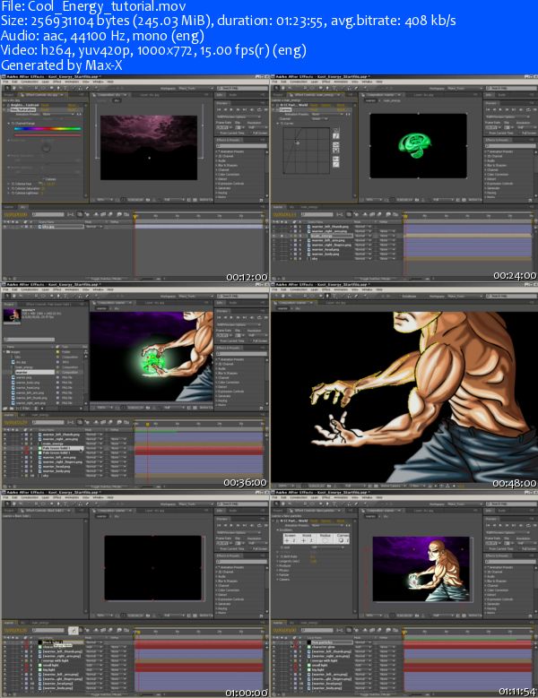The height and width of the screenshot is (698, 538).
Task: Open the 01:11:54 frame composition preview
Action: 421,568
